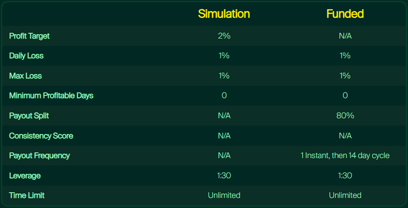
Task: Click the Funded Max Loss 1% value
Action: tap(345, 76)
